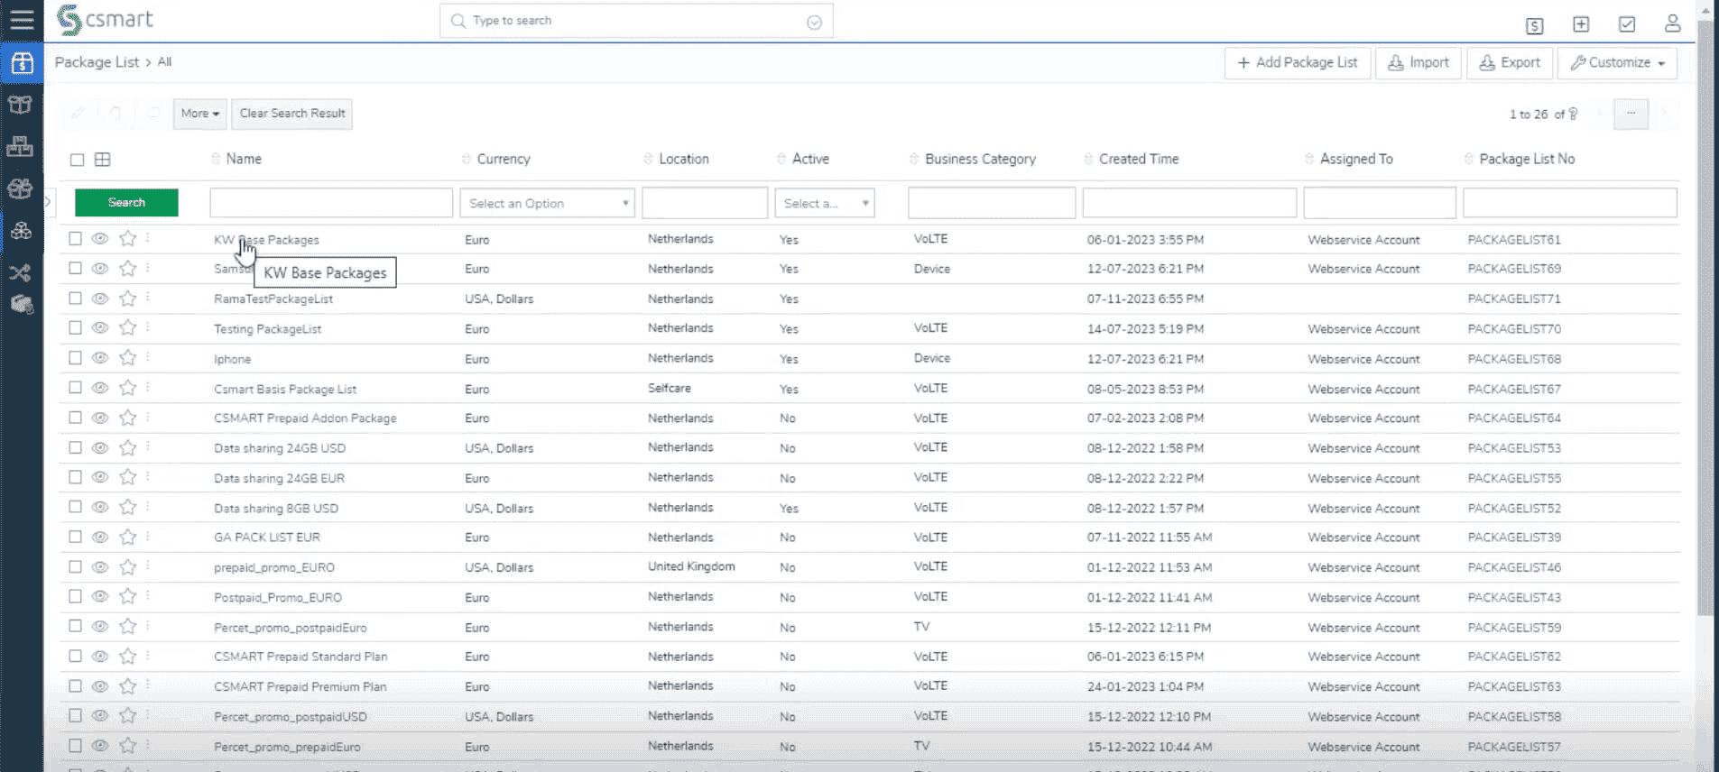The width and height of the screenshot is (1719, 772).
Task: Sort by the Package List No column header
Action: 1527,159
